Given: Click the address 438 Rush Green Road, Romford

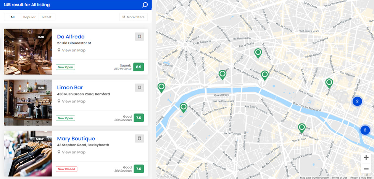Looking at the screenshot, I should click(84, 94).
